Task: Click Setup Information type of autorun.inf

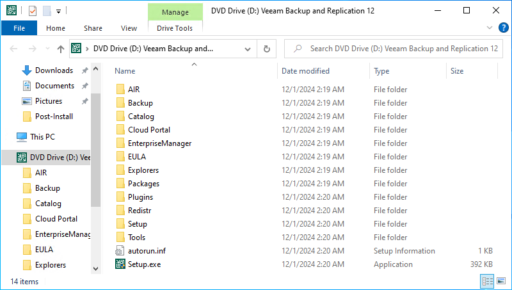Action: tap(404, 251)
